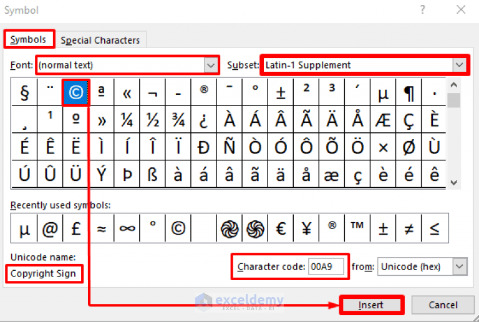The image size is (479, 322).
Task: Click the Insert button
Action: [371, 305]
